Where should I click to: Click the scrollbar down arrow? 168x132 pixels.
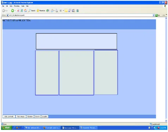166,121
